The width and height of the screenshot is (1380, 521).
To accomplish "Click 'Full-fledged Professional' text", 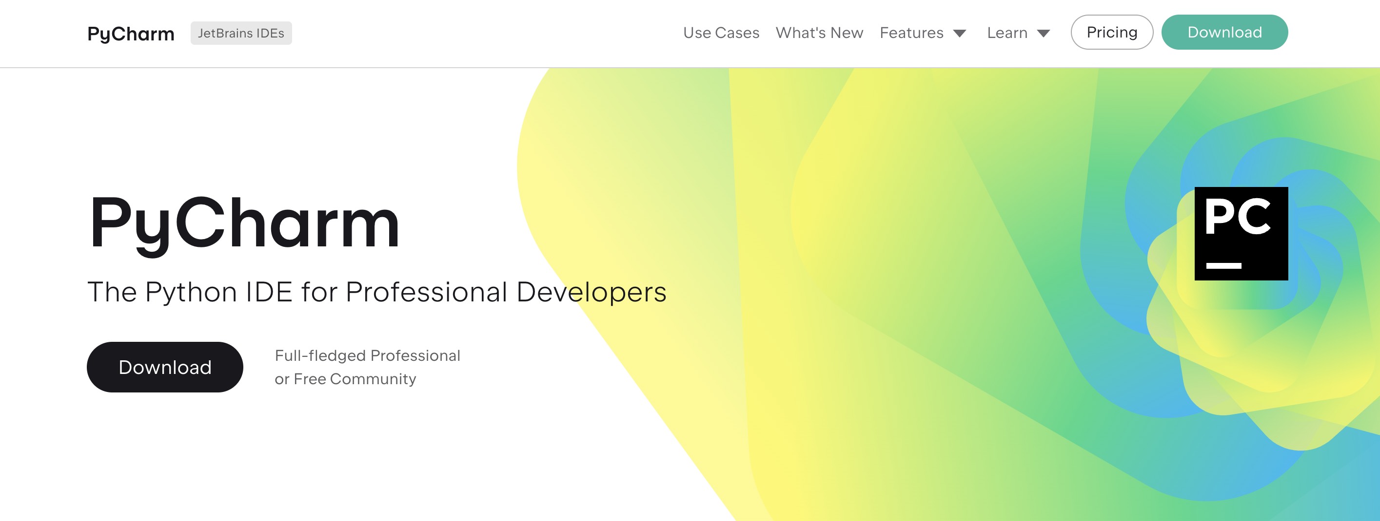I will [x=368, y=356].
